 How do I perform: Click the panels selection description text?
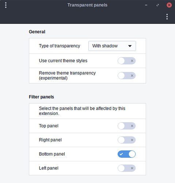tap(82, 111)
